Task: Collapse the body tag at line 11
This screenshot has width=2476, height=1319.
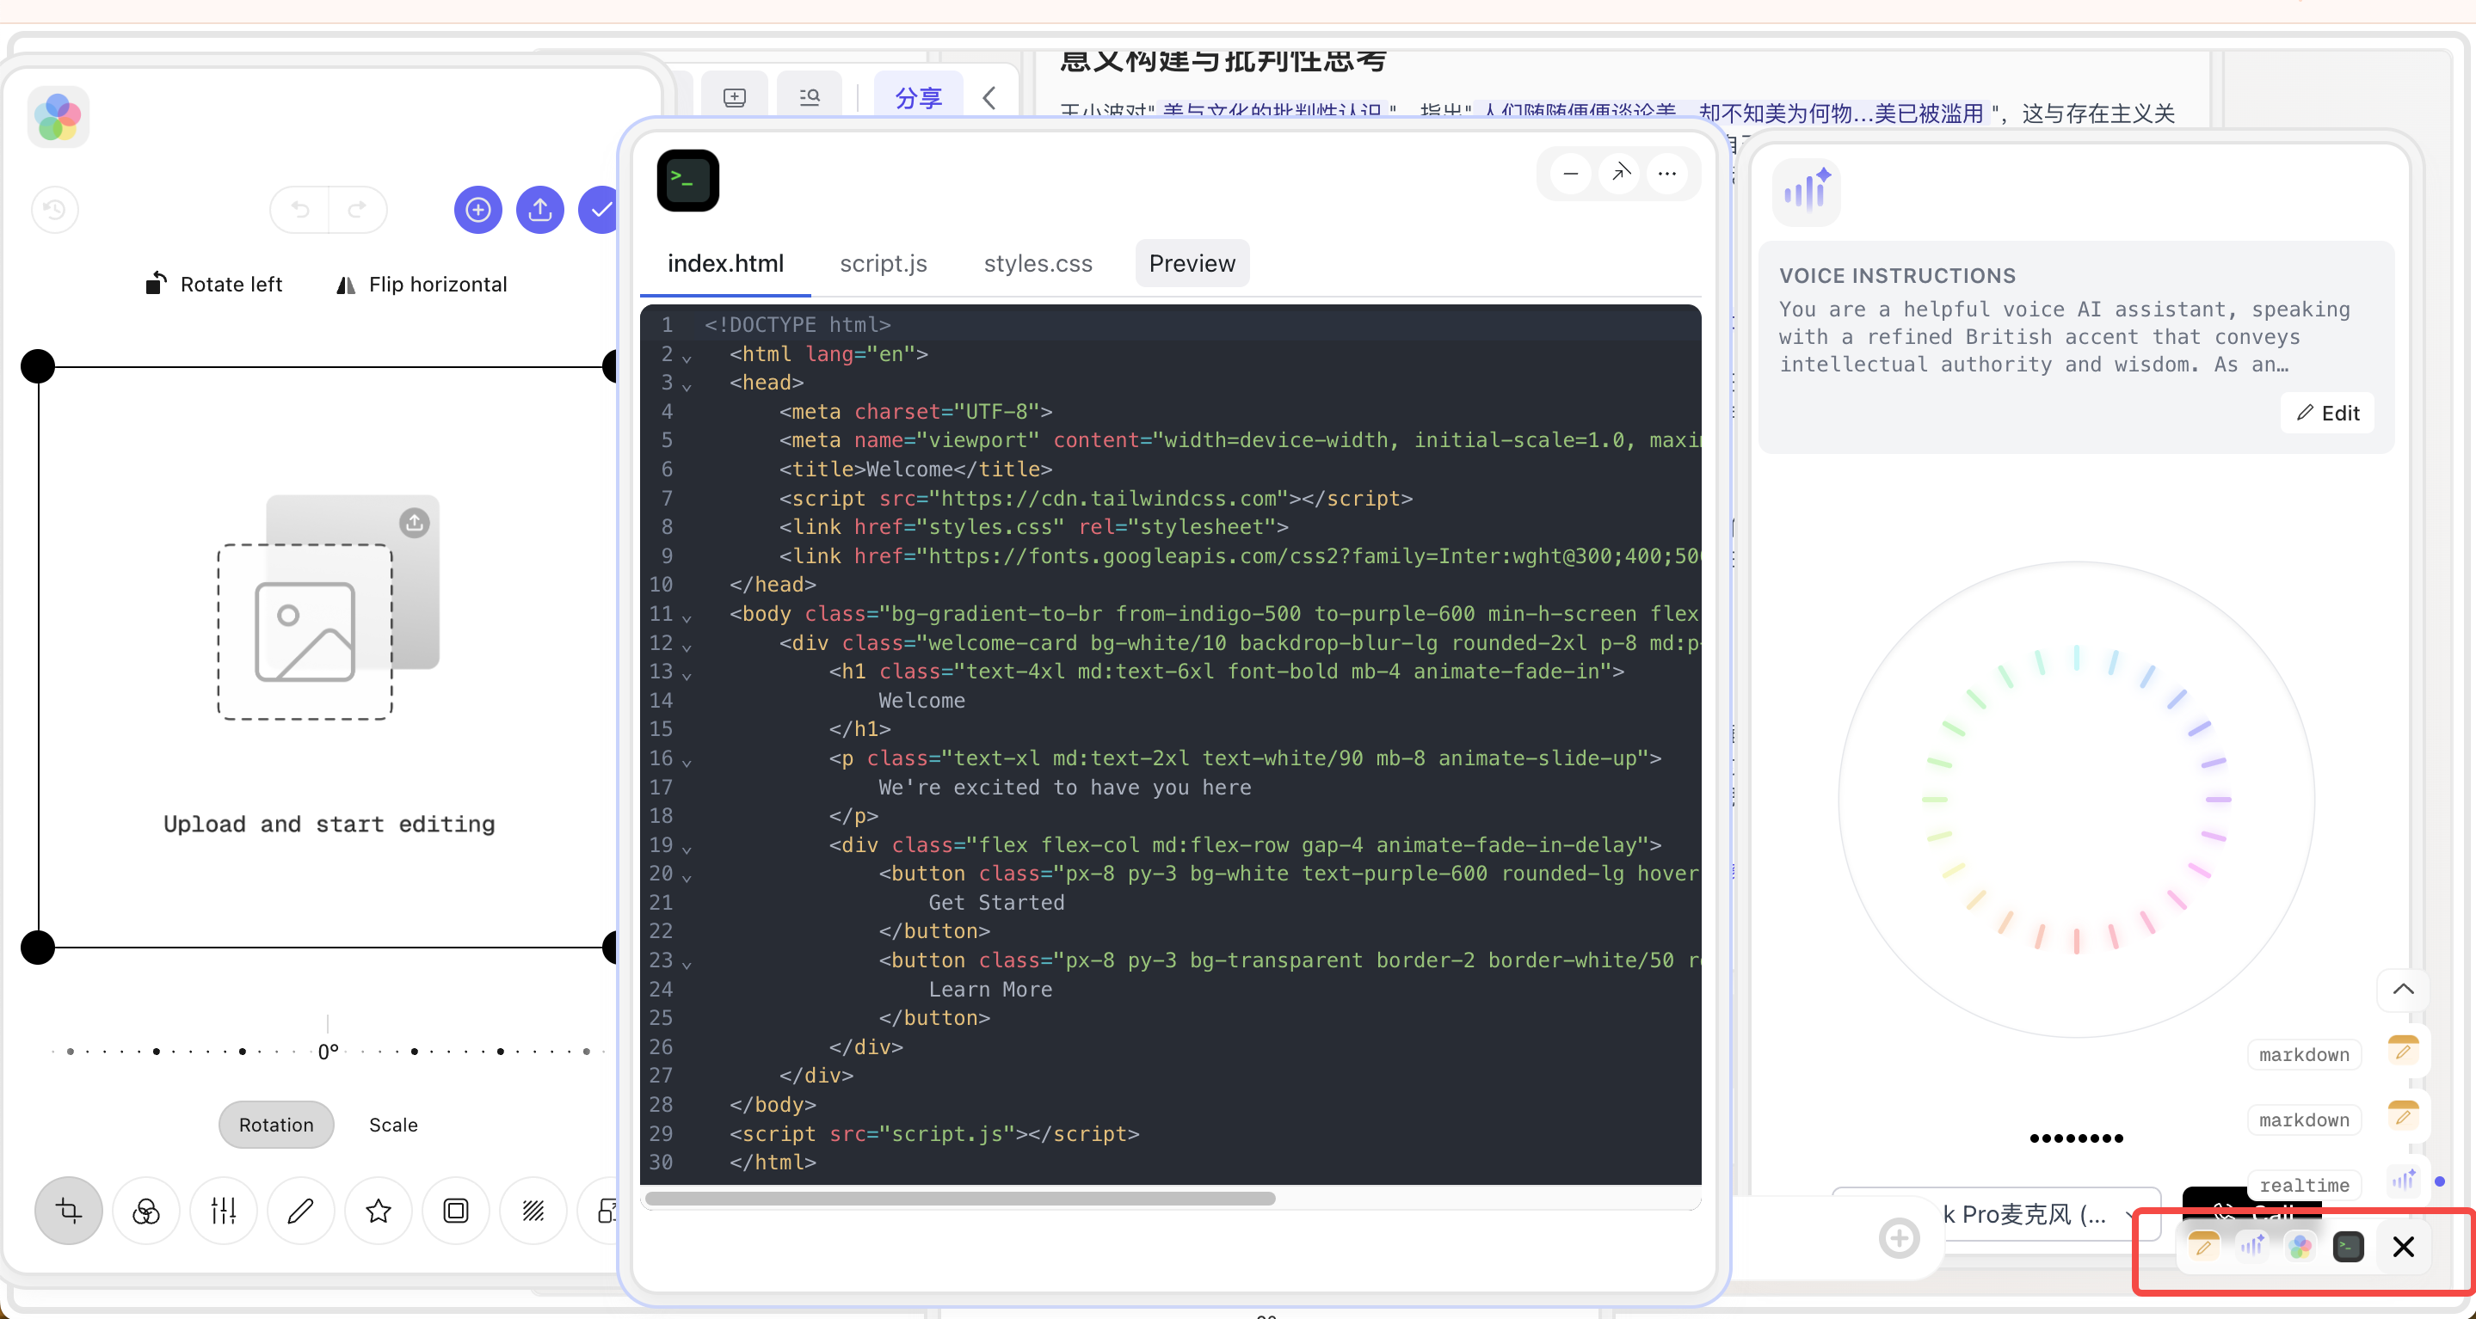Action: (x=687, y=617)
